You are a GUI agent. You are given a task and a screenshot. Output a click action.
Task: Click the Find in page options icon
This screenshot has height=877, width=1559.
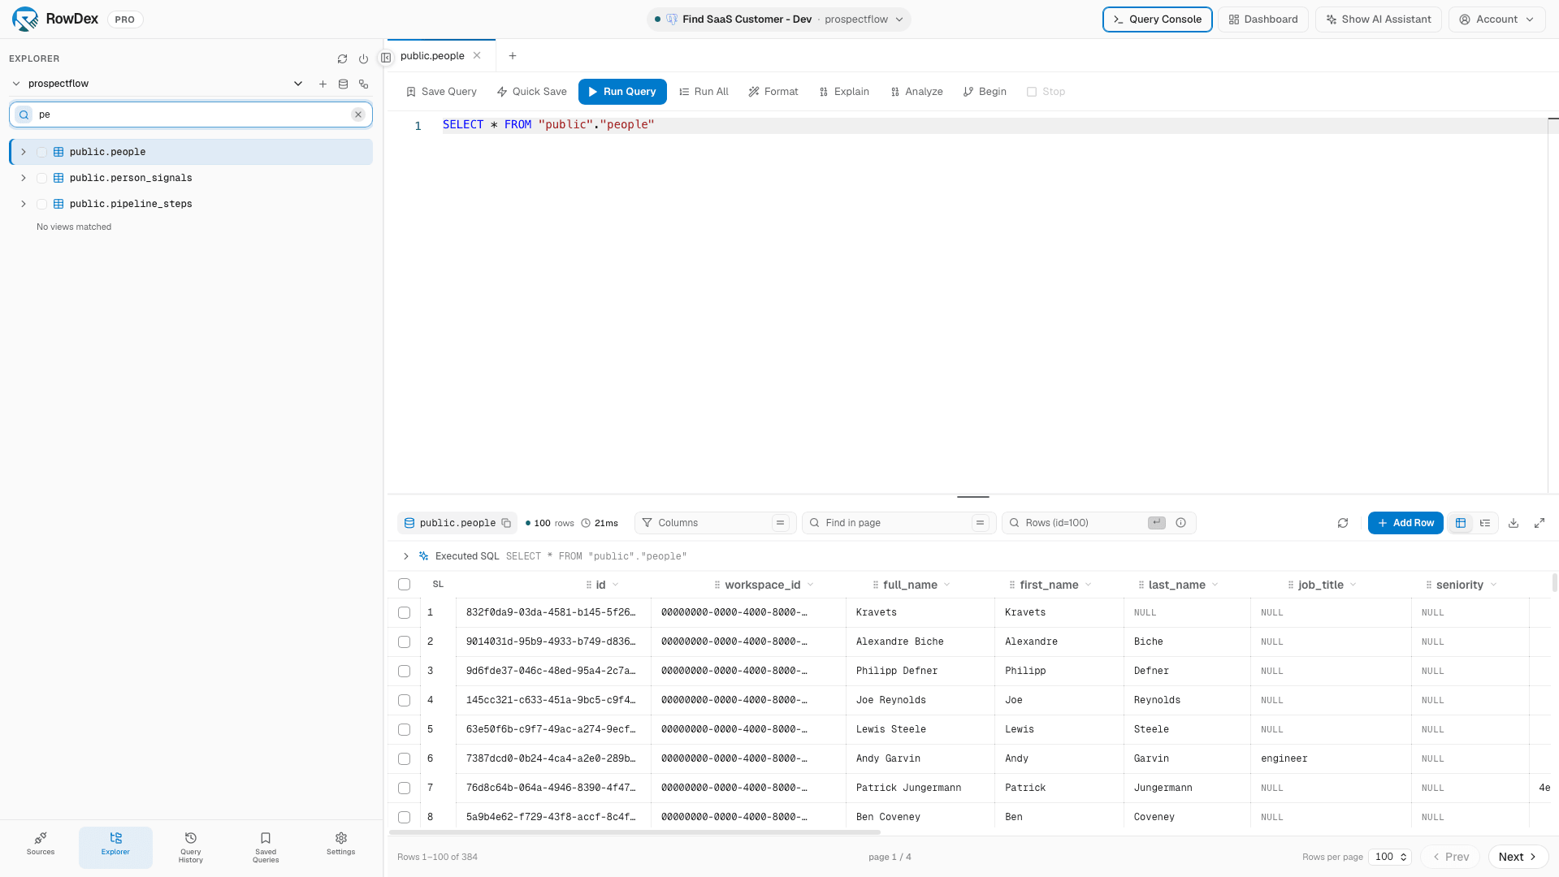pyautogui.click(x=980, y=523)
